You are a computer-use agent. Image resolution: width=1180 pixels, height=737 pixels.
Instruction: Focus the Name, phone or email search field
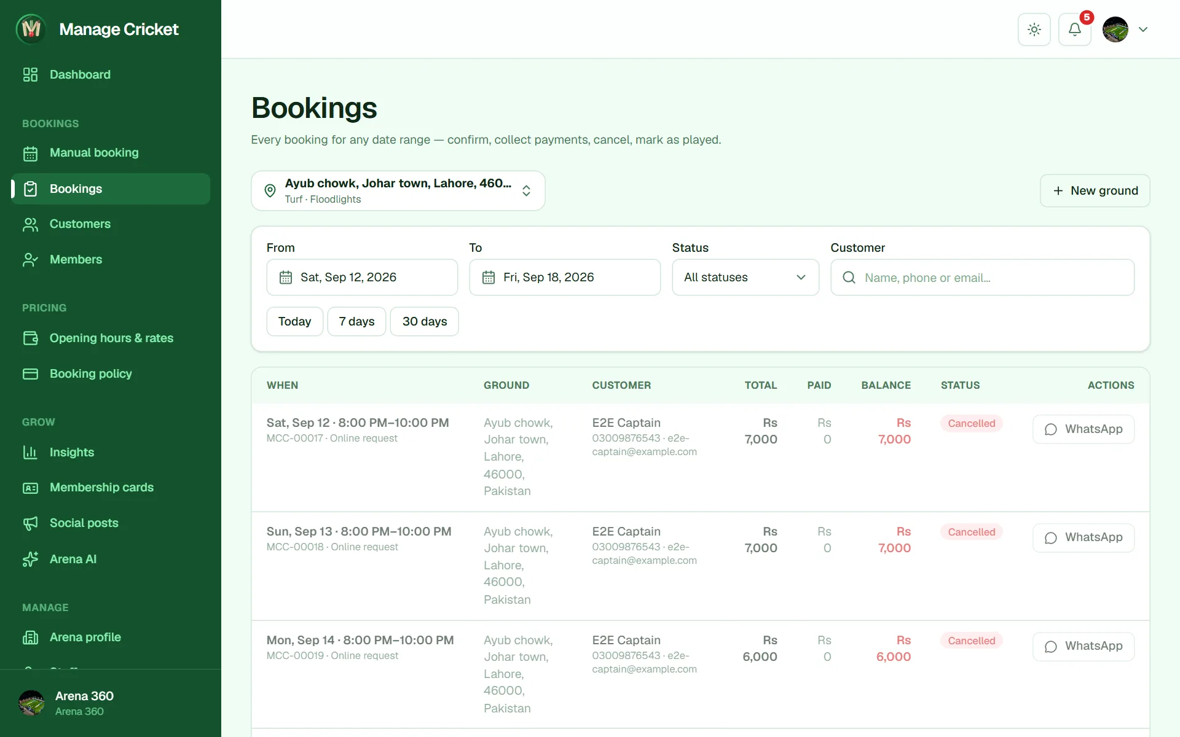pos(982,278)
